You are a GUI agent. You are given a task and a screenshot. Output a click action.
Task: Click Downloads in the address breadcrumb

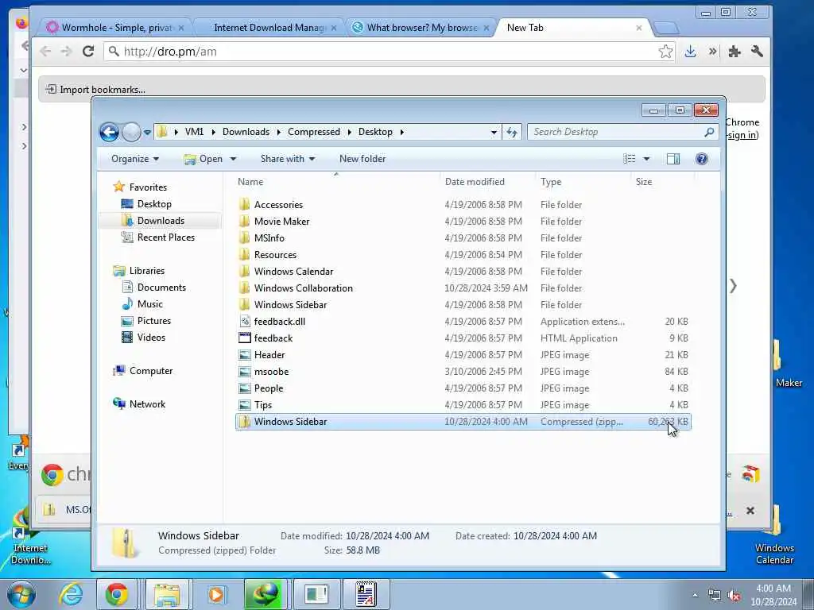click(x=246, y=132)
